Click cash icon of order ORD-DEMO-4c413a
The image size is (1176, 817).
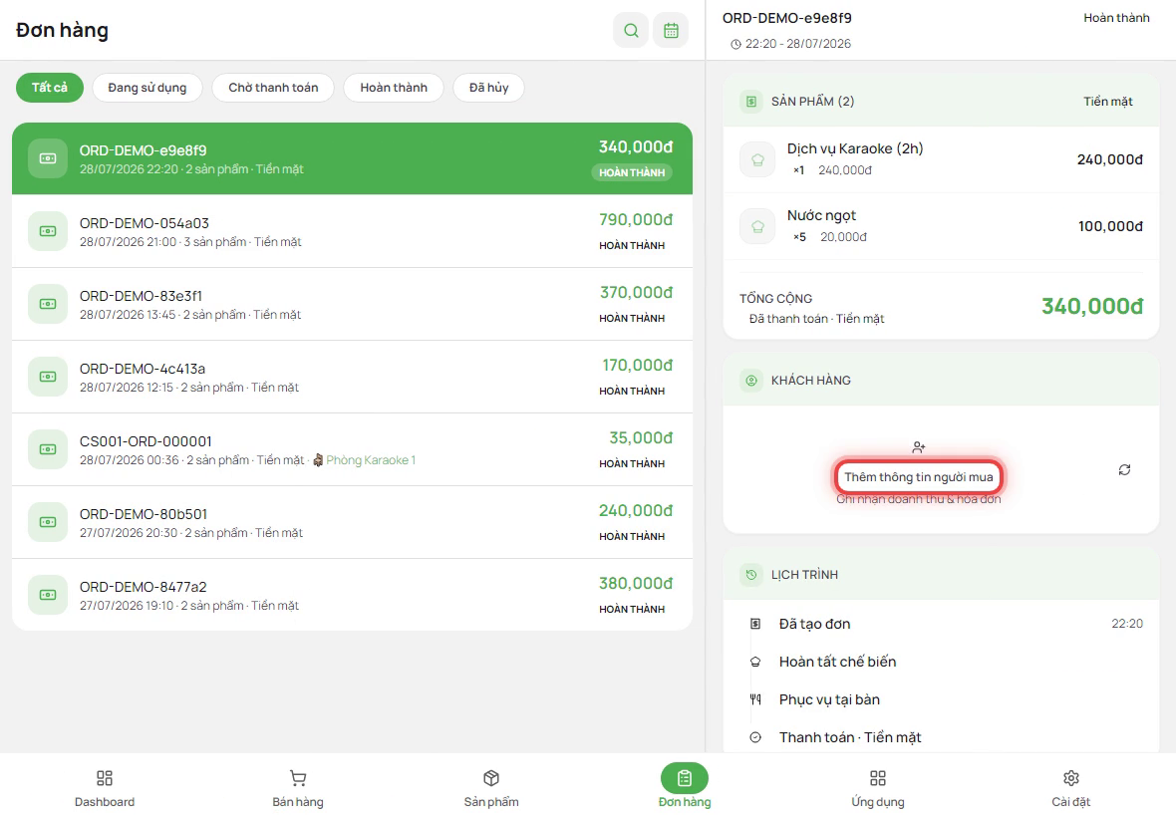click(x=48, y=377)
